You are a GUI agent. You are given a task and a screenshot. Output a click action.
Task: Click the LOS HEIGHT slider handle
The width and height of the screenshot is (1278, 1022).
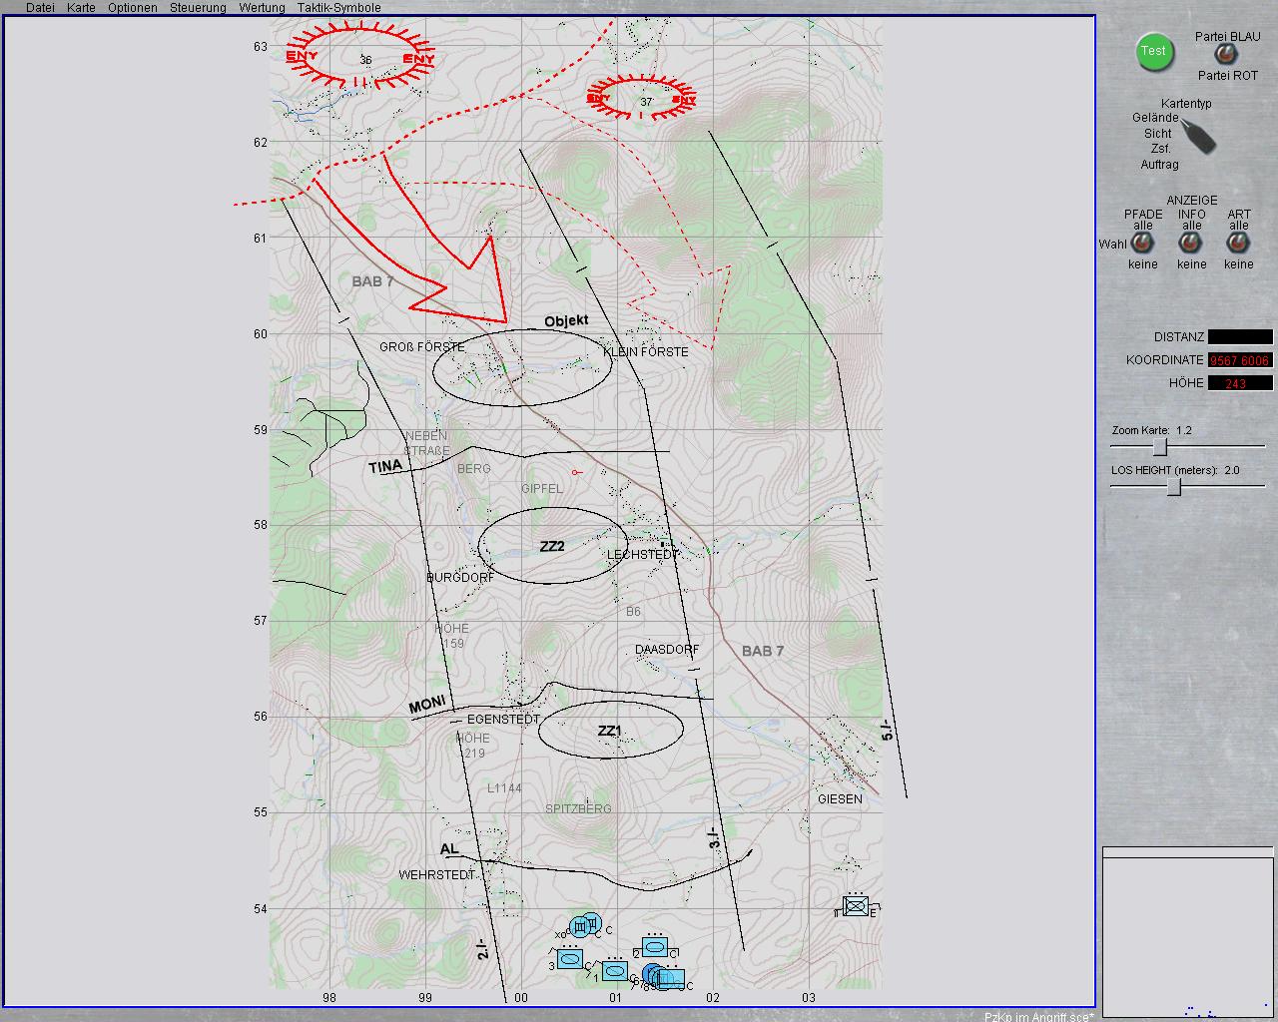[x=1174, y=487]
